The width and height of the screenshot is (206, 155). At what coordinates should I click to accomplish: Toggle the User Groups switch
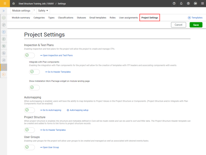pyautogui.click(x=30, y=147)
